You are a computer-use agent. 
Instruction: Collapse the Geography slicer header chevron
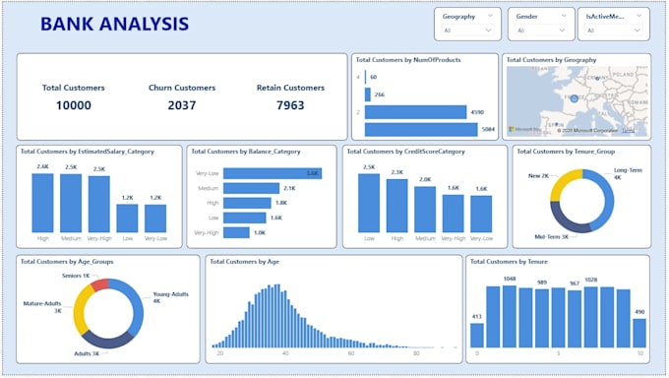(490, 16)
